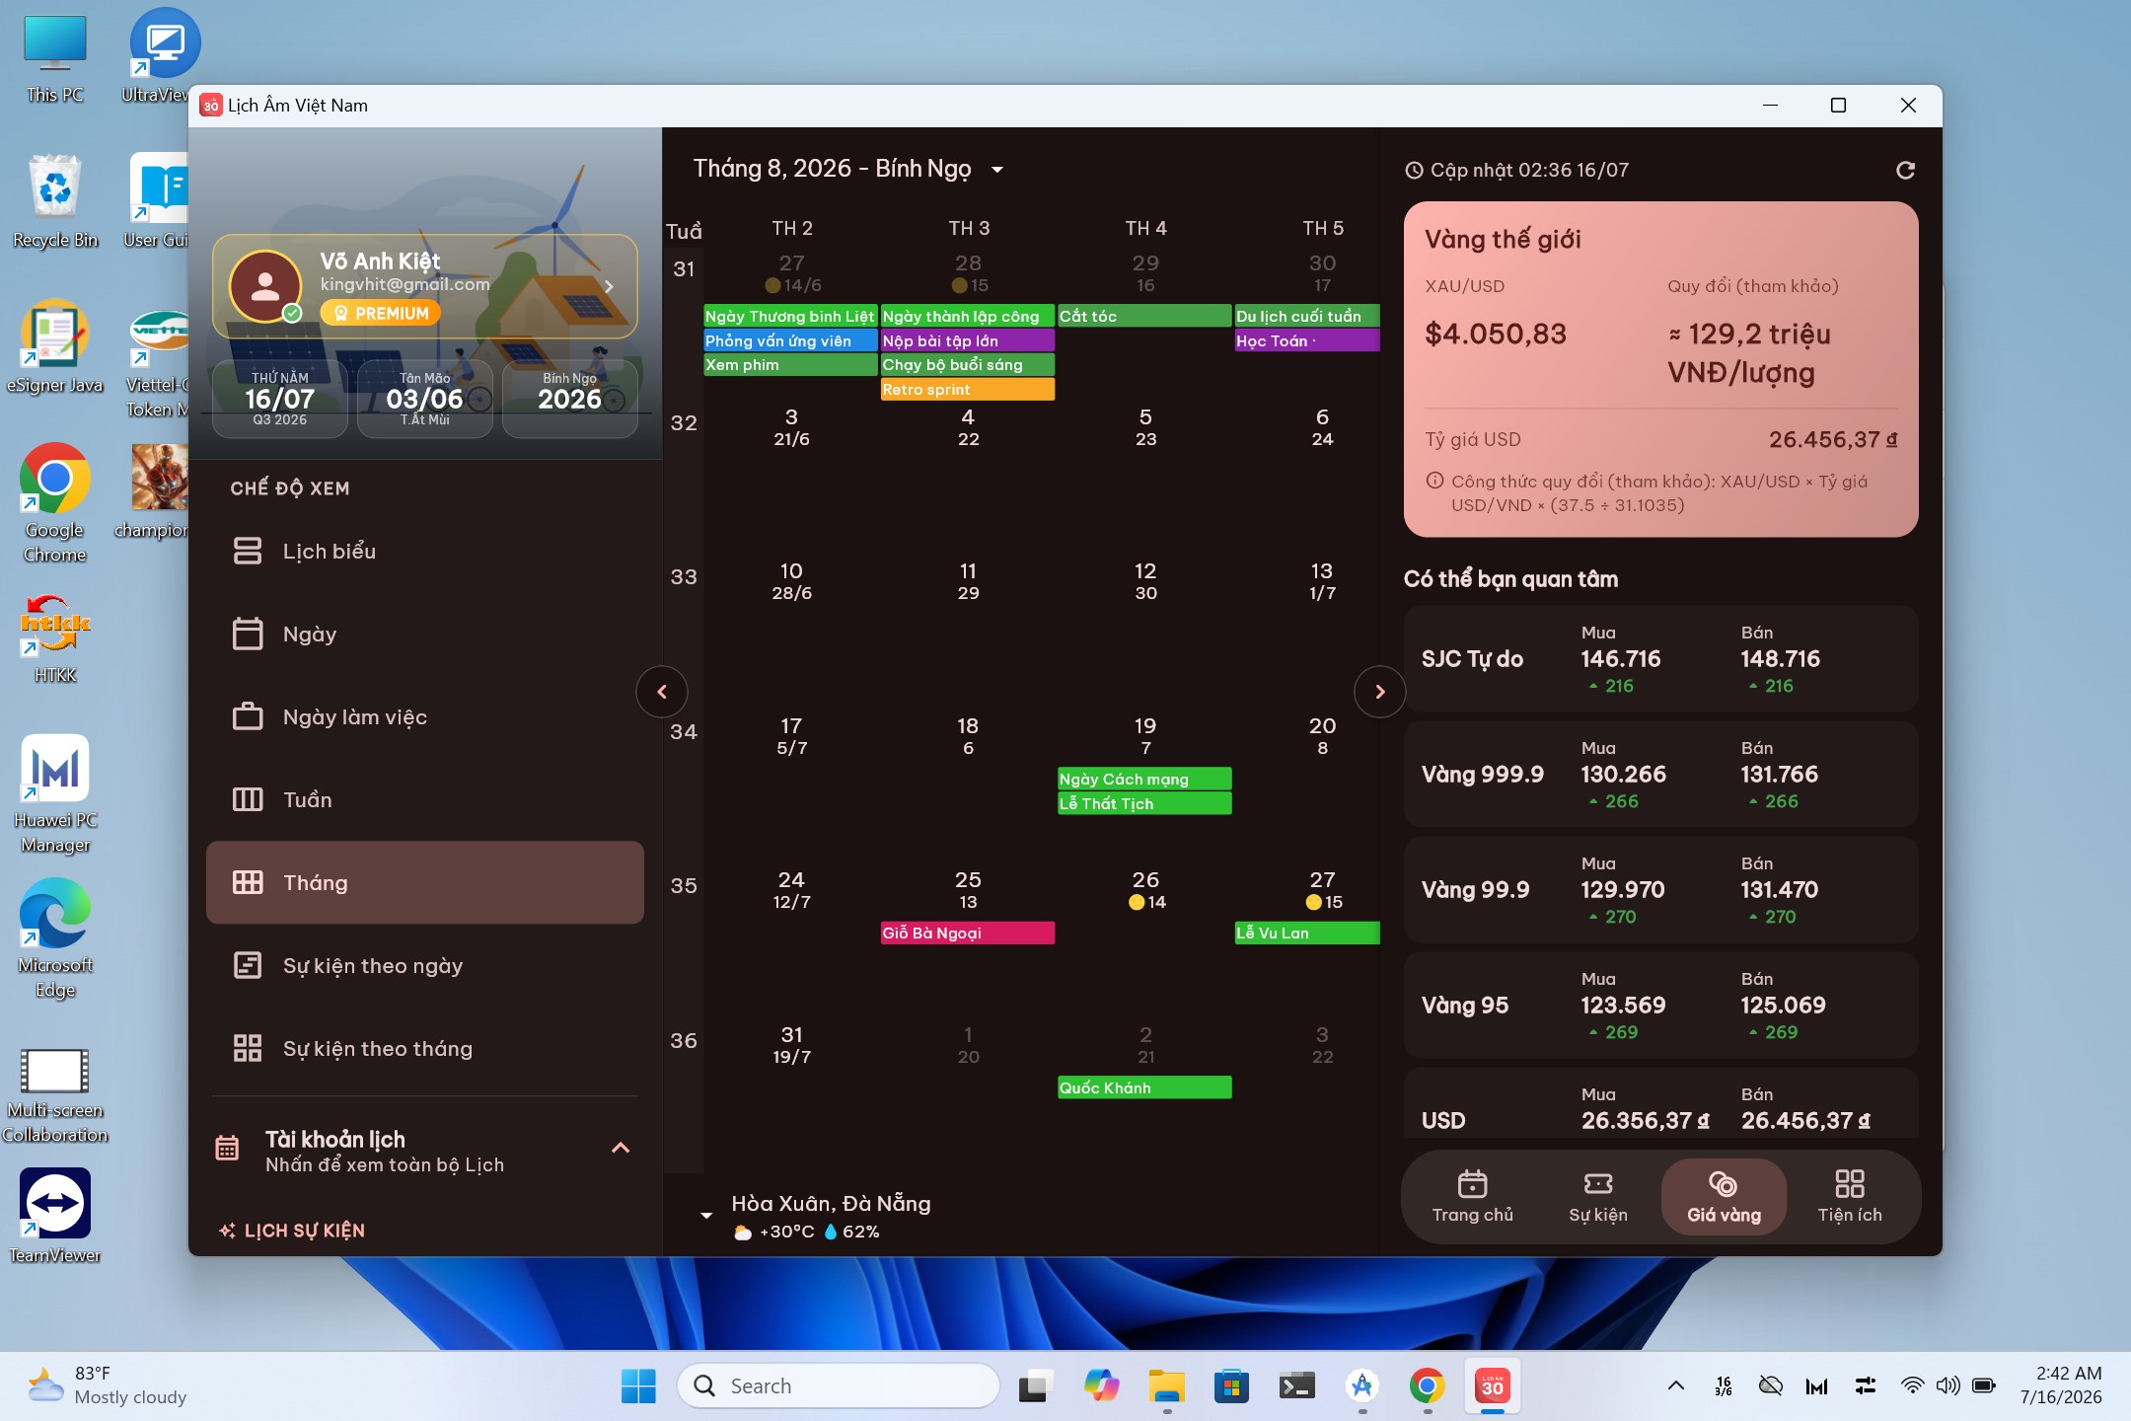
Task: Click the Sự kiện theo tháng icon
Action: pos(248,1048)
